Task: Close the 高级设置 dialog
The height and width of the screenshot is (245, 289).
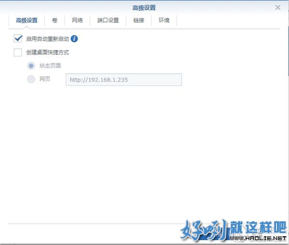Action: (278, 8)
